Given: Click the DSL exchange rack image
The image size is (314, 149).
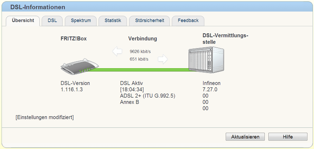Looking at the screenshot, I should click(206, 60).
